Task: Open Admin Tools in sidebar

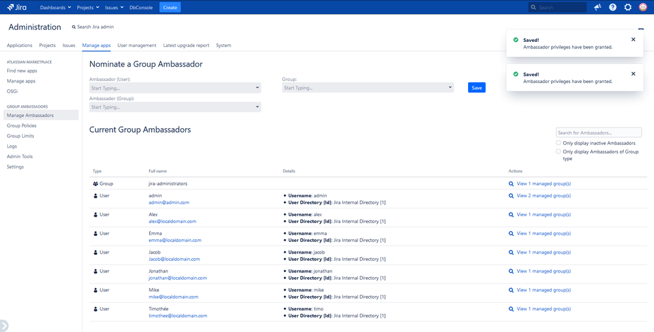Action: click(20, 156)
